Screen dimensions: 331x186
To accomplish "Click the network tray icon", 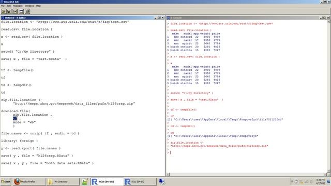I will click(306, 181).
